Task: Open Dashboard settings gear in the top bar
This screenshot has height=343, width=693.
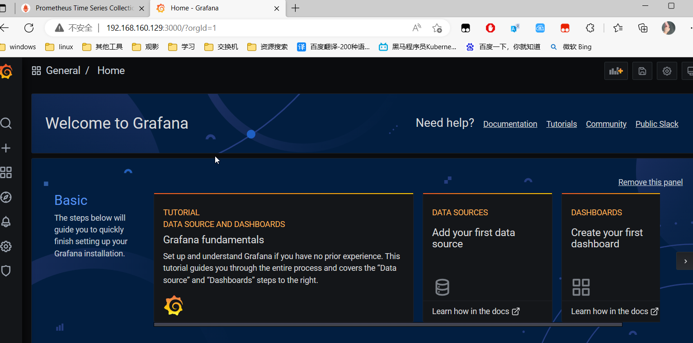Action: [667, 71]
